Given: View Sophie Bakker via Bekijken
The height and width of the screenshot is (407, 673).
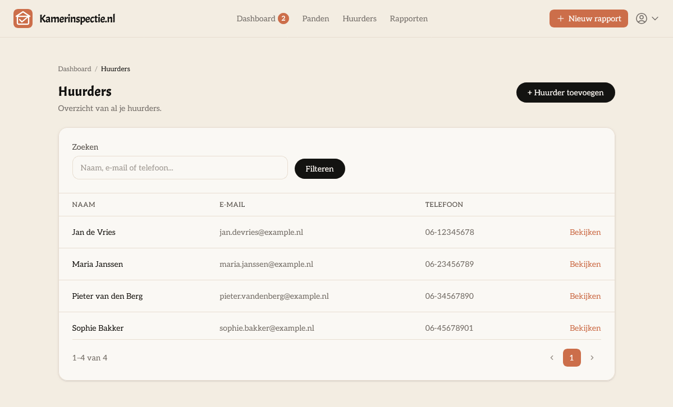Looking at the screenshot, I should [x=585, y=328].
